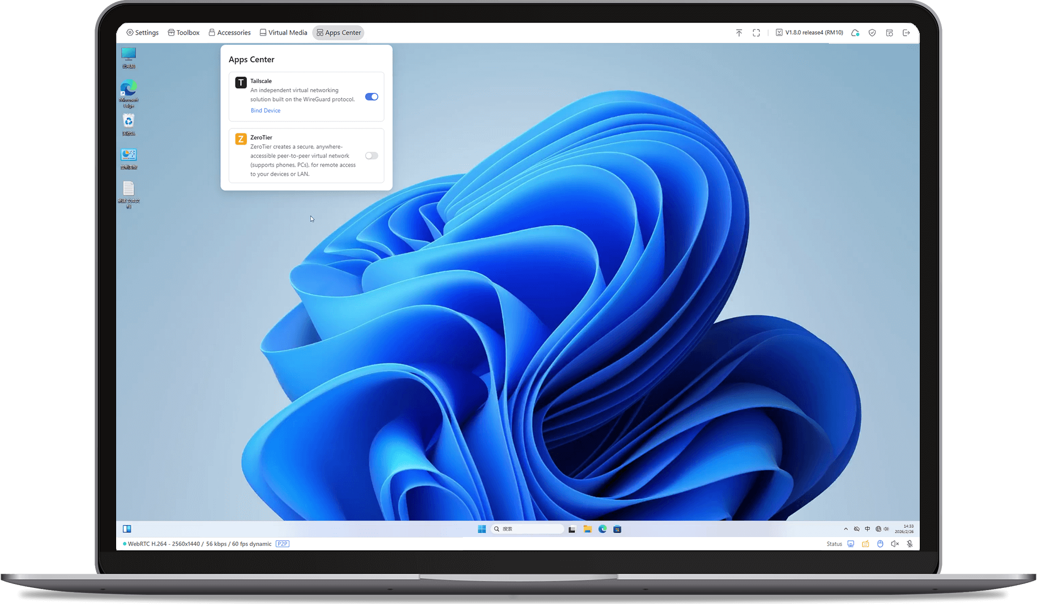Click the mouse status icon
The width and height of the screenshot is (1037, 604).
coord(880,544)
